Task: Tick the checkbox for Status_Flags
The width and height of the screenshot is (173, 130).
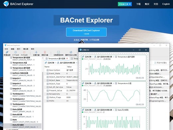Action: pos(48,97)
